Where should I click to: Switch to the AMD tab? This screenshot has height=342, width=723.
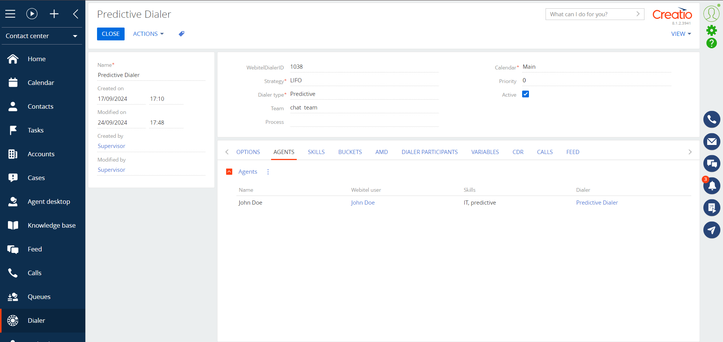coord(381,152)
